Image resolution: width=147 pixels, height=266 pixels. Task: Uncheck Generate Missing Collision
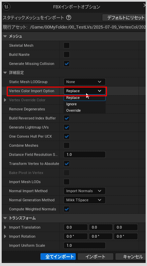(x=67, y=64)
